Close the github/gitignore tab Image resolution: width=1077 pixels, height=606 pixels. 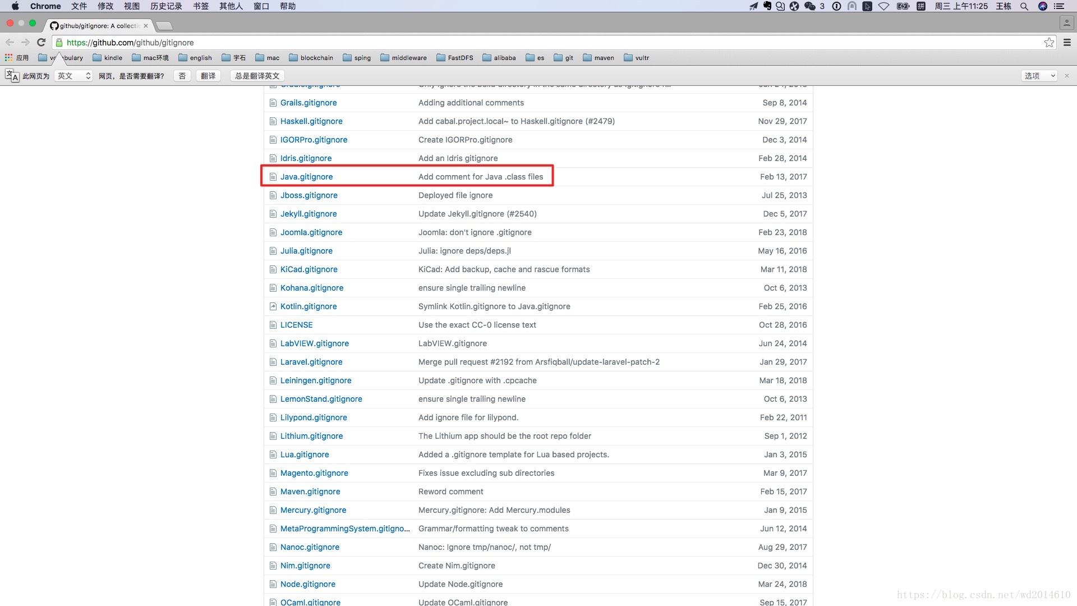point(146,26)
